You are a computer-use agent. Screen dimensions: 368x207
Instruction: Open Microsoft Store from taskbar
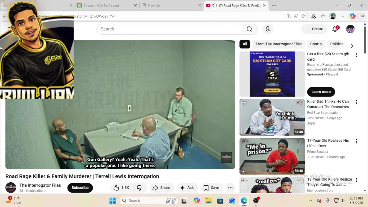[x=220, y=201]
